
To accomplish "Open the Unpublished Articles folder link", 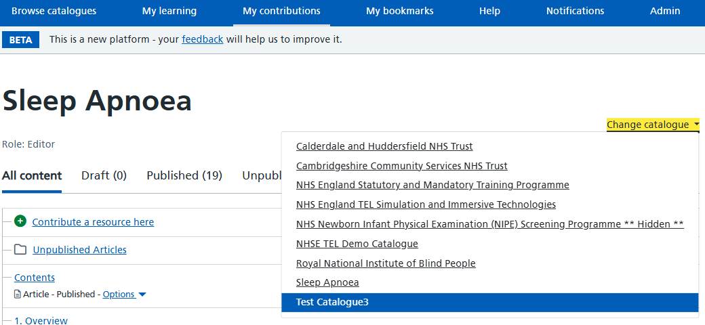I will (x=79, y=250).
